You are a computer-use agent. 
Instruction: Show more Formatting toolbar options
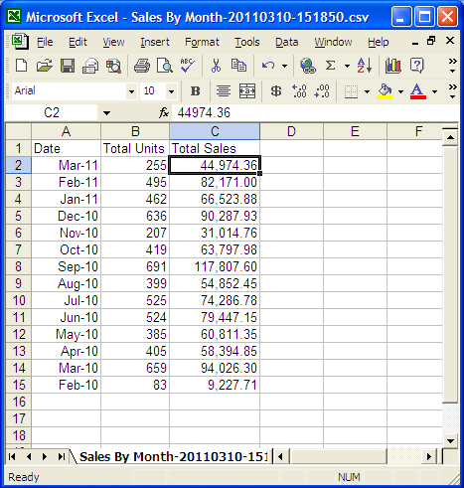tap(452, 91)
